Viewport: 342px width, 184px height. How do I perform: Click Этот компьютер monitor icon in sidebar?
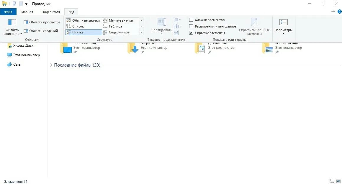pos(9,55)
